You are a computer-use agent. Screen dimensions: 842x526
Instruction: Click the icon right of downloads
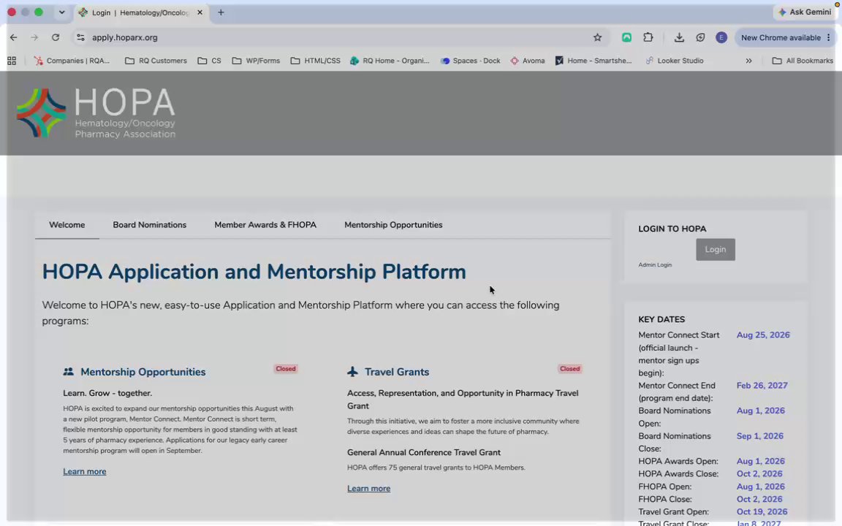point(700,37)
